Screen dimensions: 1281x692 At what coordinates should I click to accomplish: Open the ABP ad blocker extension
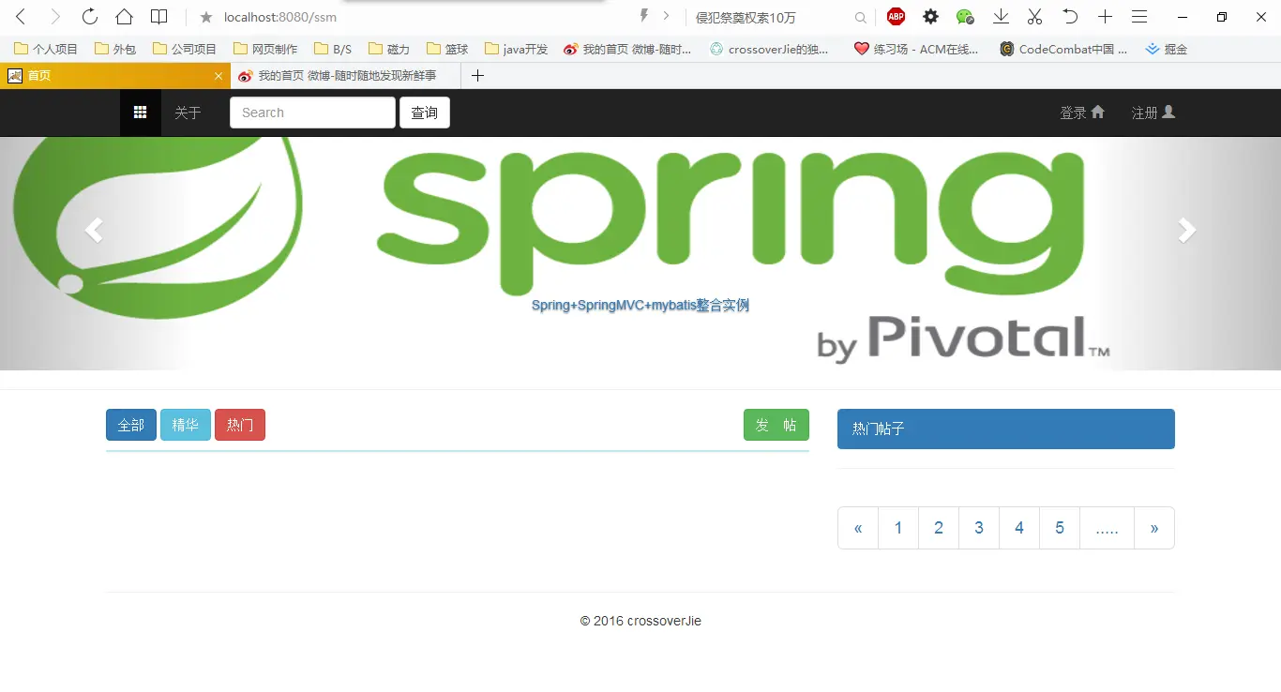point(897,16)
